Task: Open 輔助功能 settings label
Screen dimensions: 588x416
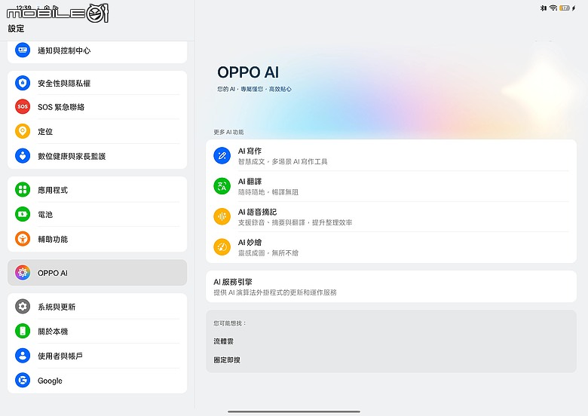Action: click(53, 239)
